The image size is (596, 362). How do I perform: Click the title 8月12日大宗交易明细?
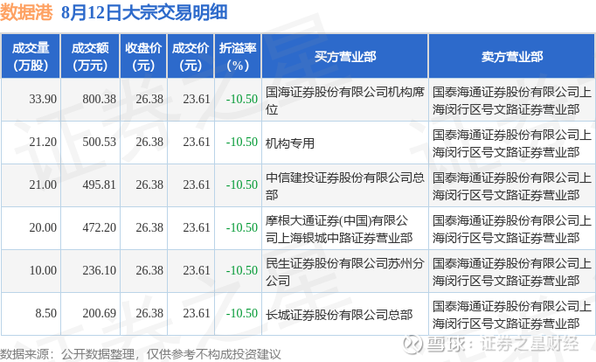(x=144, y=12)
